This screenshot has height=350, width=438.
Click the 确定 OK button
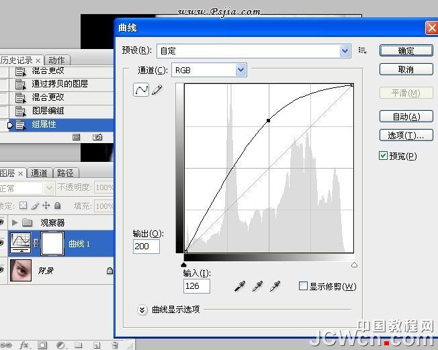click(x=406, y=51)
